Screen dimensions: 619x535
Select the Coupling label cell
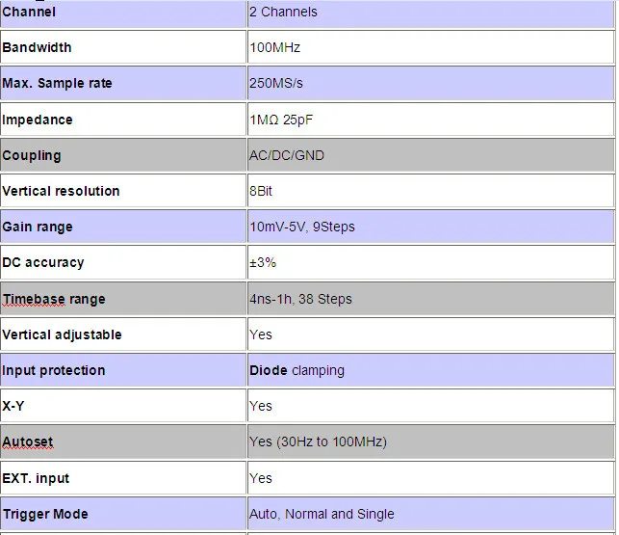123,155
